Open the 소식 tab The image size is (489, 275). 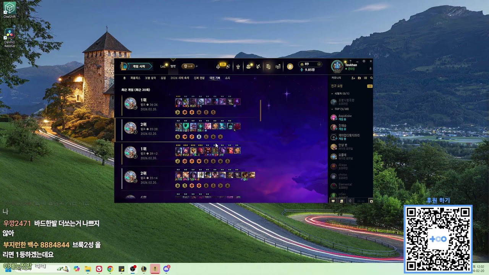point(227,78)
